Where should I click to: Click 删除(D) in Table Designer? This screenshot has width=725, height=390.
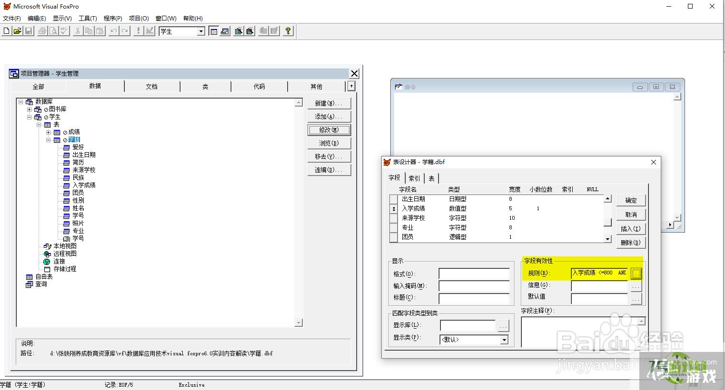(631, 243)
